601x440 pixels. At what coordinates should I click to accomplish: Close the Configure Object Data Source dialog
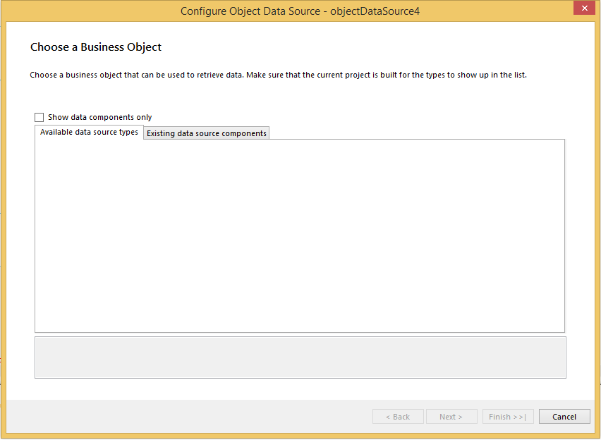point(582,8)
